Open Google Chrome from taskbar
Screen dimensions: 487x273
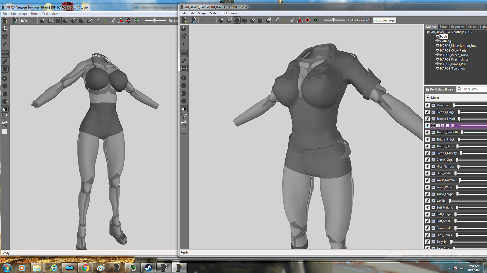tap(86, 268)
